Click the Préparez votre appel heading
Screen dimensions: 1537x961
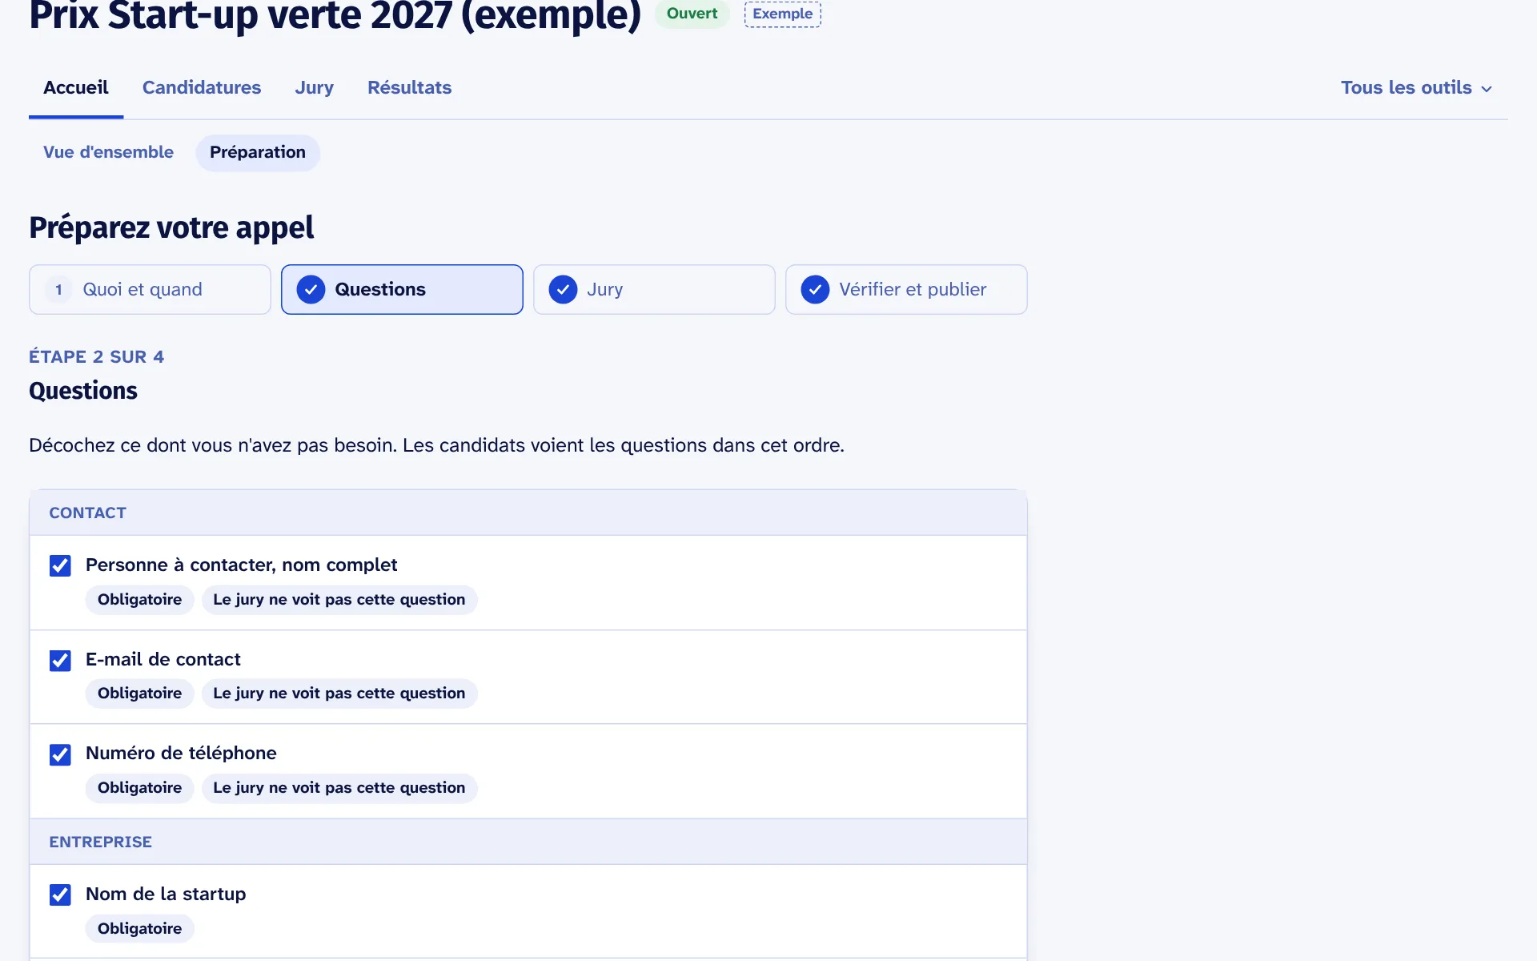click(x=171, y=228)
